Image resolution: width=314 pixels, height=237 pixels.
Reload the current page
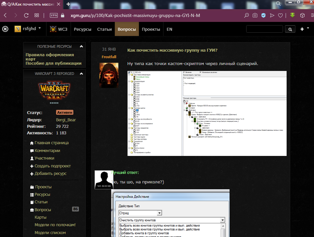(26, 15)
